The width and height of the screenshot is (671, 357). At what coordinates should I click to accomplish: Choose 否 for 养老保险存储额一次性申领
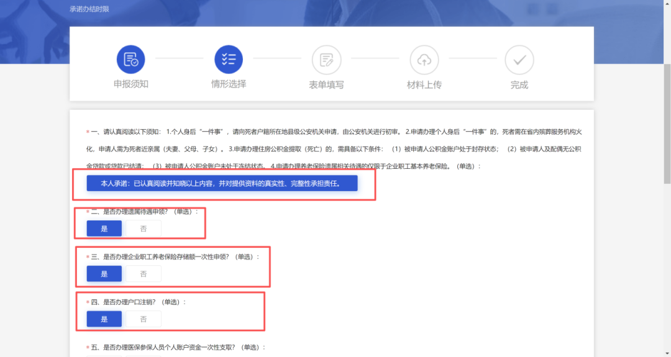pyautogui.click(x=144, y=274)
